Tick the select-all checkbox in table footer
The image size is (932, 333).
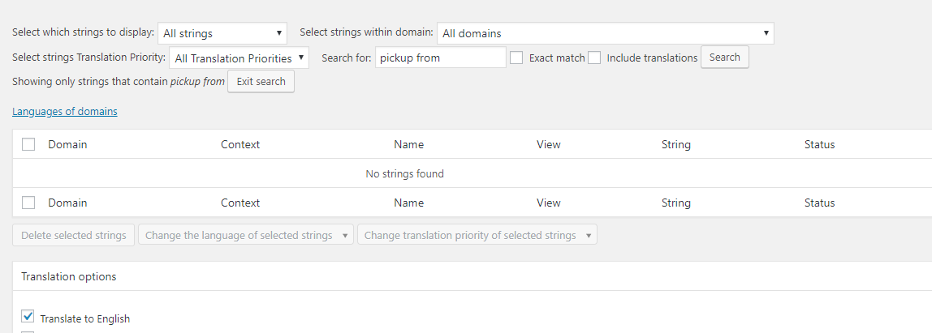[x=28, y=203]
